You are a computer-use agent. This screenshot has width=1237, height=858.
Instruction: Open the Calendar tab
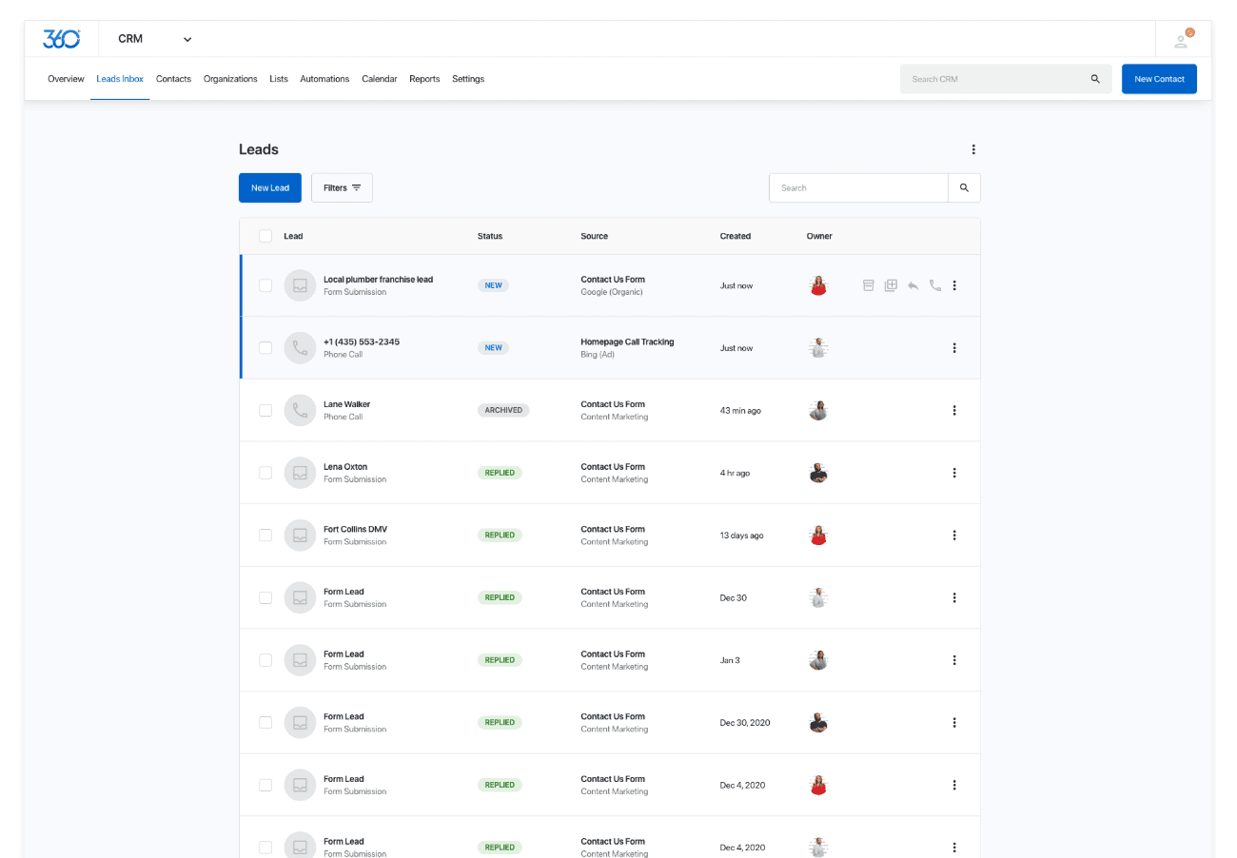point(380,79)
